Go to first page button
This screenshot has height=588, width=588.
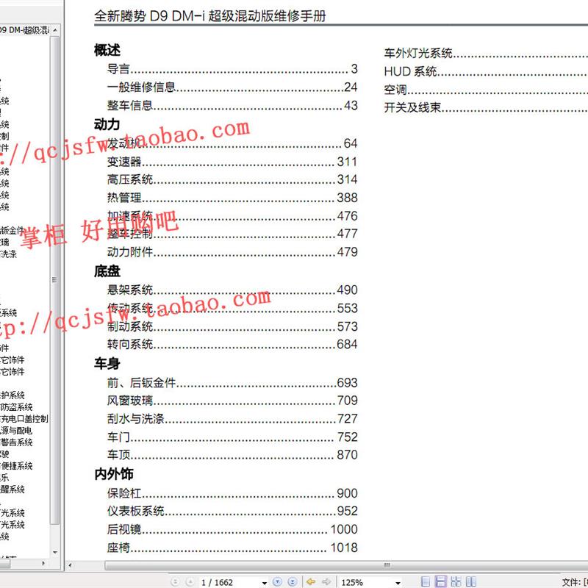coord(175,582)
